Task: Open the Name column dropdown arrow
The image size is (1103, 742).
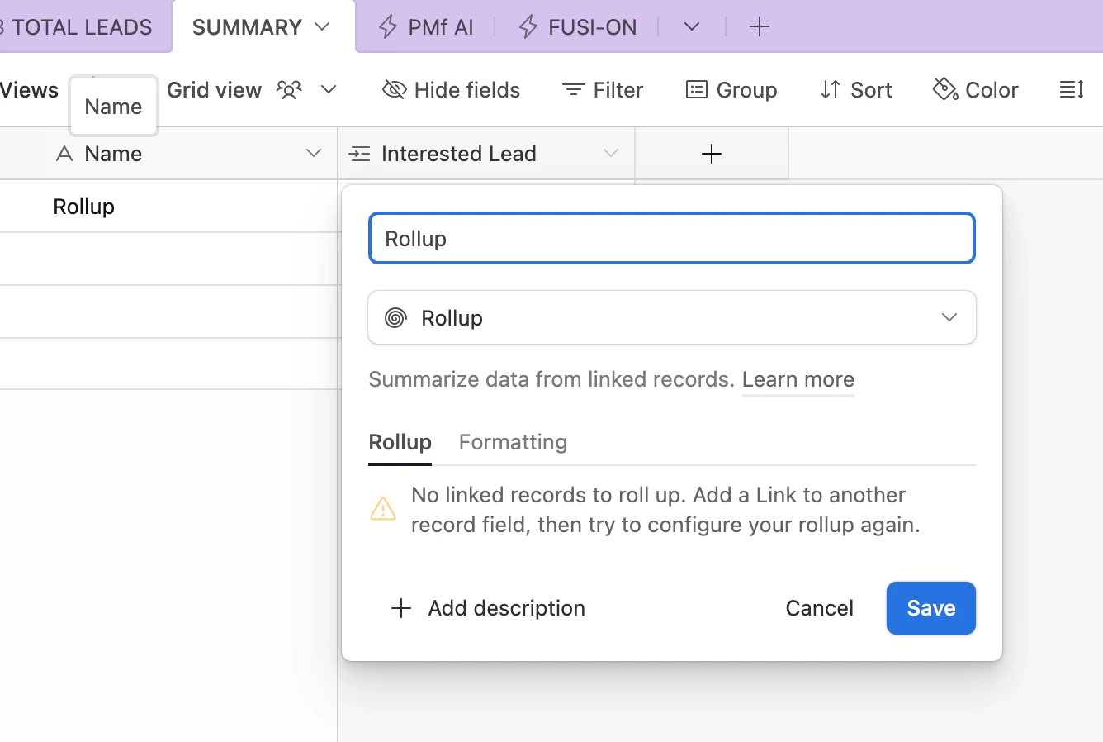Action: point(313,154)
